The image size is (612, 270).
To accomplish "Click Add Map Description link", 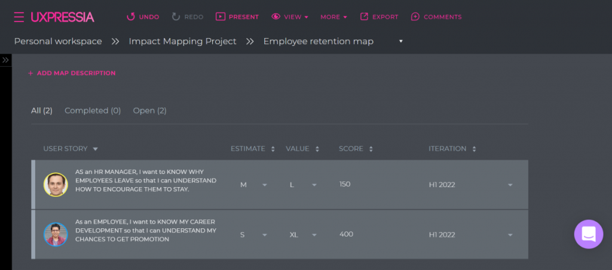I will tap(72, 73).
